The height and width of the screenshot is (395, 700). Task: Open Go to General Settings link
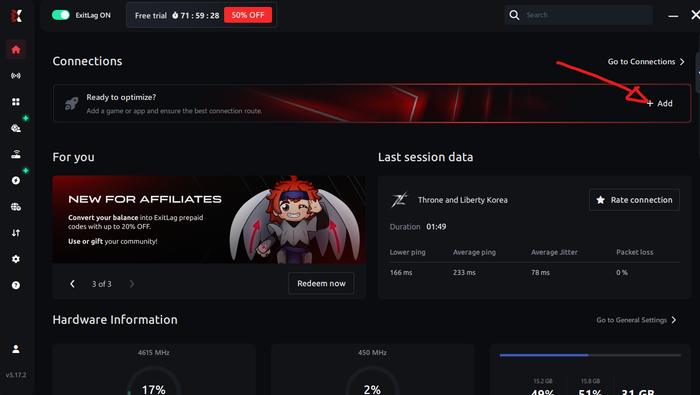636,320
